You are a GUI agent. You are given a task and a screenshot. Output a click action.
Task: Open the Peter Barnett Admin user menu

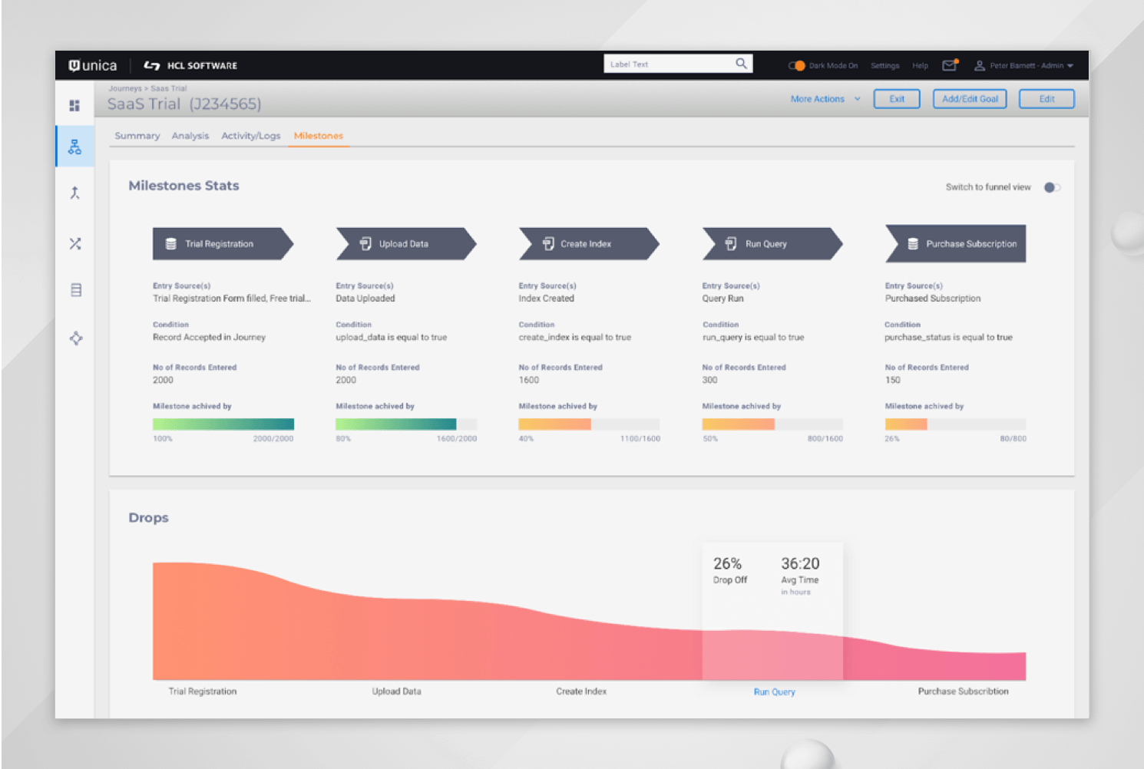(1024, 65)
